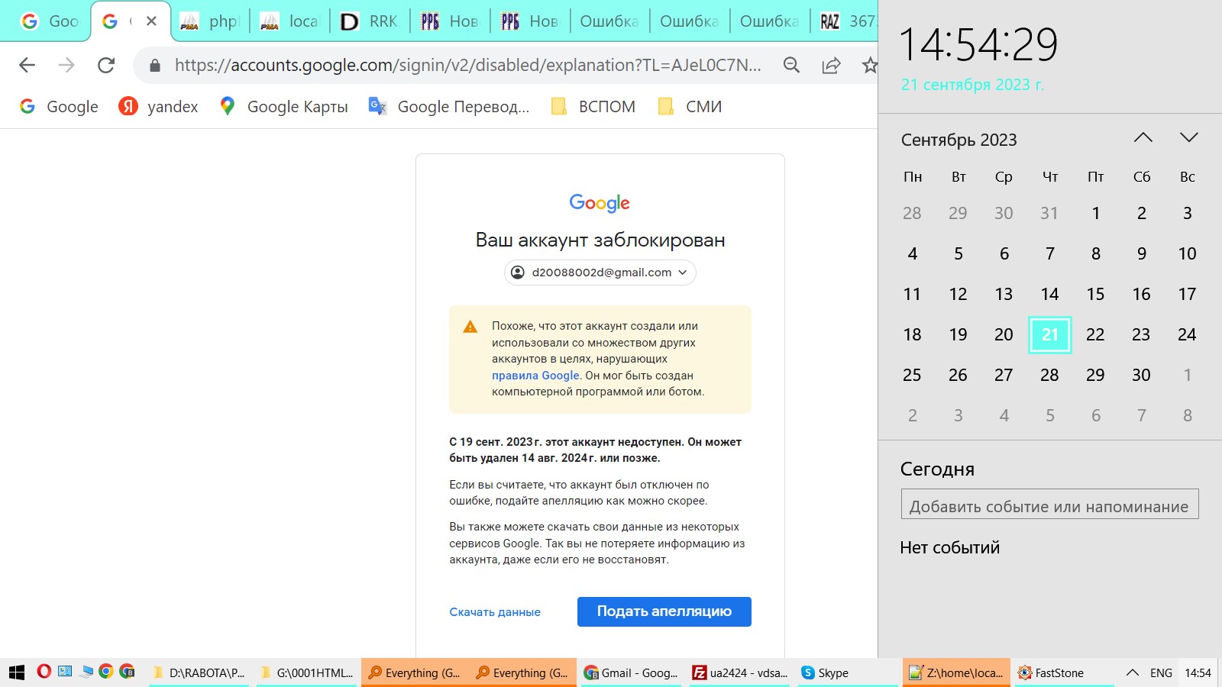Show hidden system tray icons

1133,672
